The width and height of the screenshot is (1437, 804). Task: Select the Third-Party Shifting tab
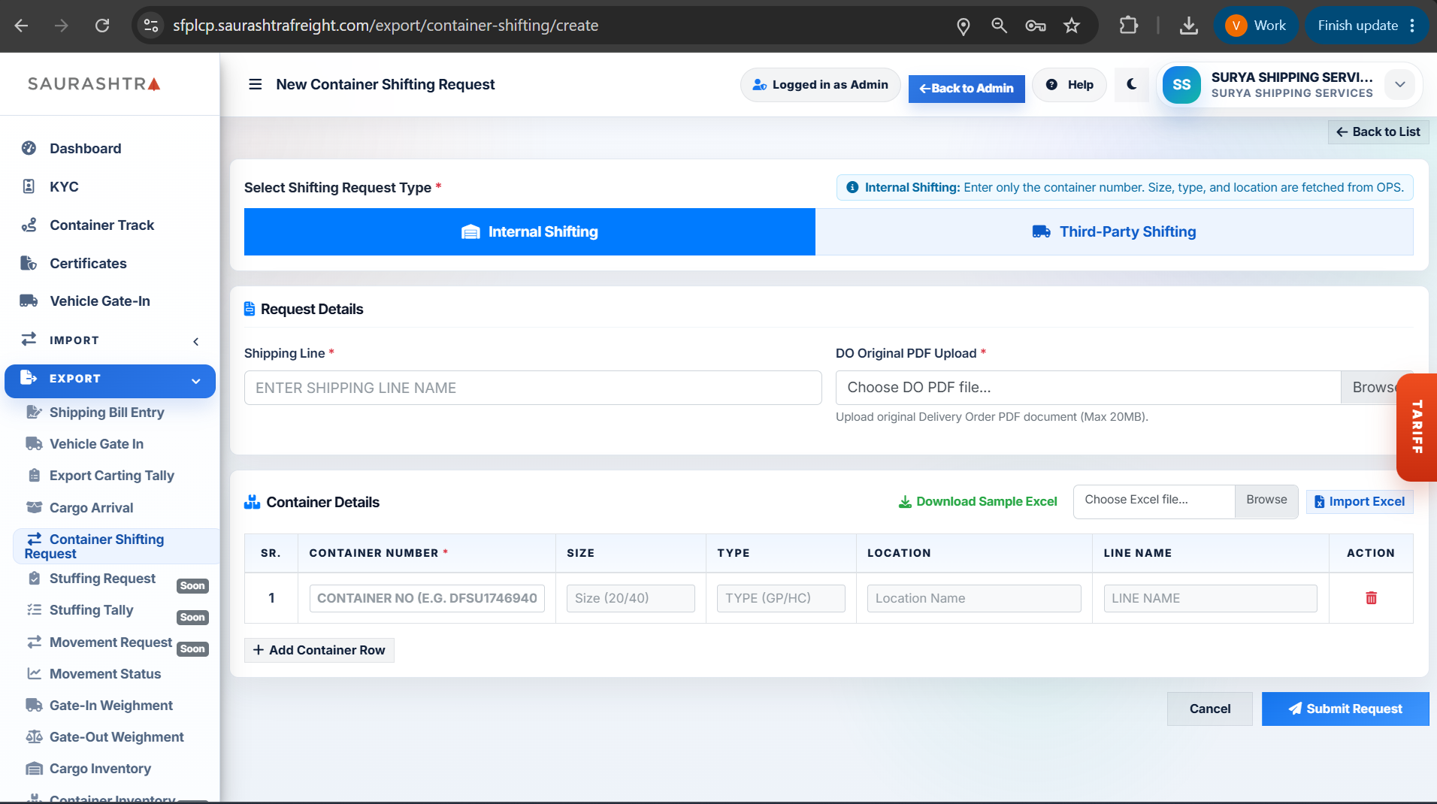click(x=1114, y=231)
